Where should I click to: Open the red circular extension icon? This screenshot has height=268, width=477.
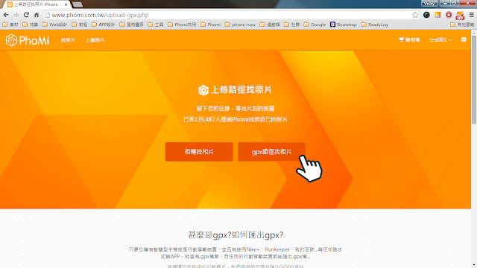449,15
